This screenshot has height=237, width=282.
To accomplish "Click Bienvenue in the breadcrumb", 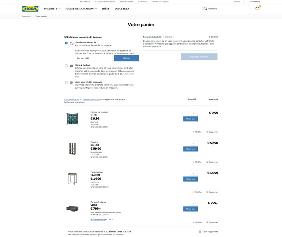I will tap(26, 16).
